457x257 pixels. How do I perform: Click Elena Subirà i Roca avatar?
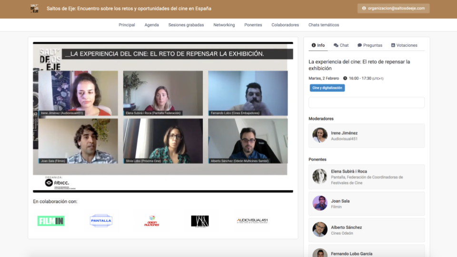pos(320,176)
